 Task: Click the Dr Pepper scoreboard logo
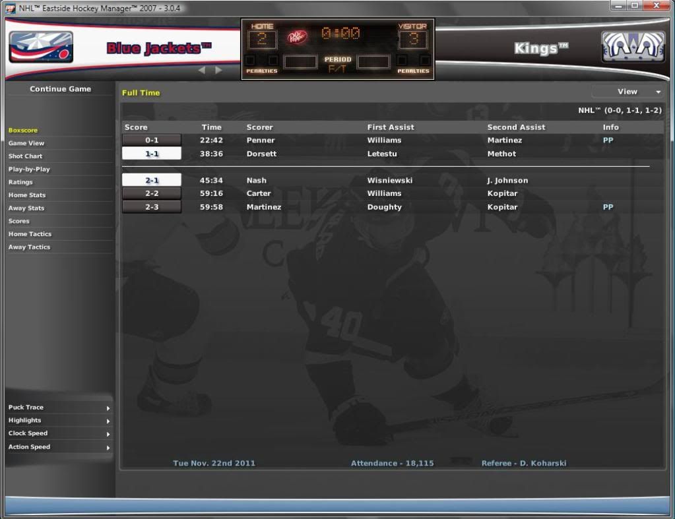point(297,38)
